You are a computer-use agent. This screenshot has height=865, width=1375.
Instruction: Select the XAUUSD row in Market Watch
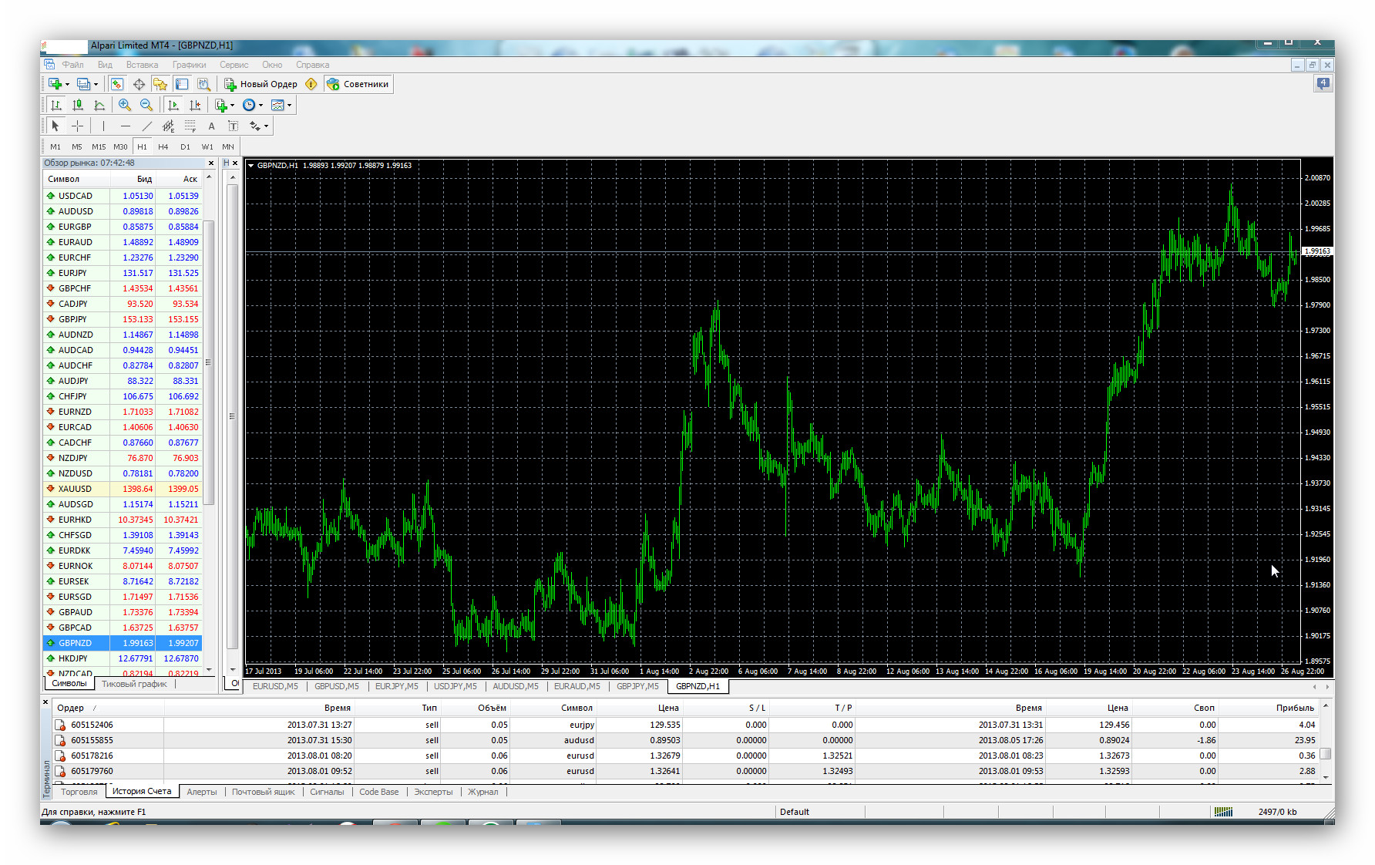pyautogui.click(x=123, y=489)
